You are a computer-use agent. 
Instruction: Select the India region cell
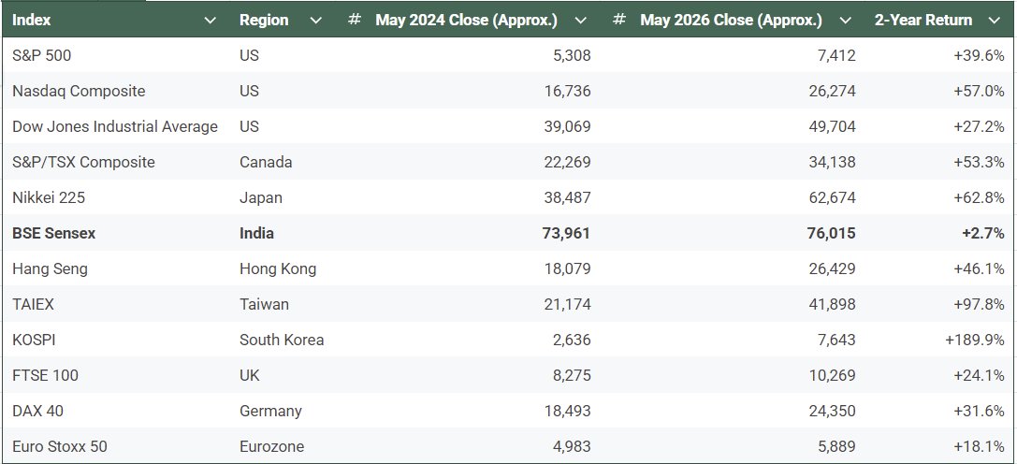click(x=256, y=233)
